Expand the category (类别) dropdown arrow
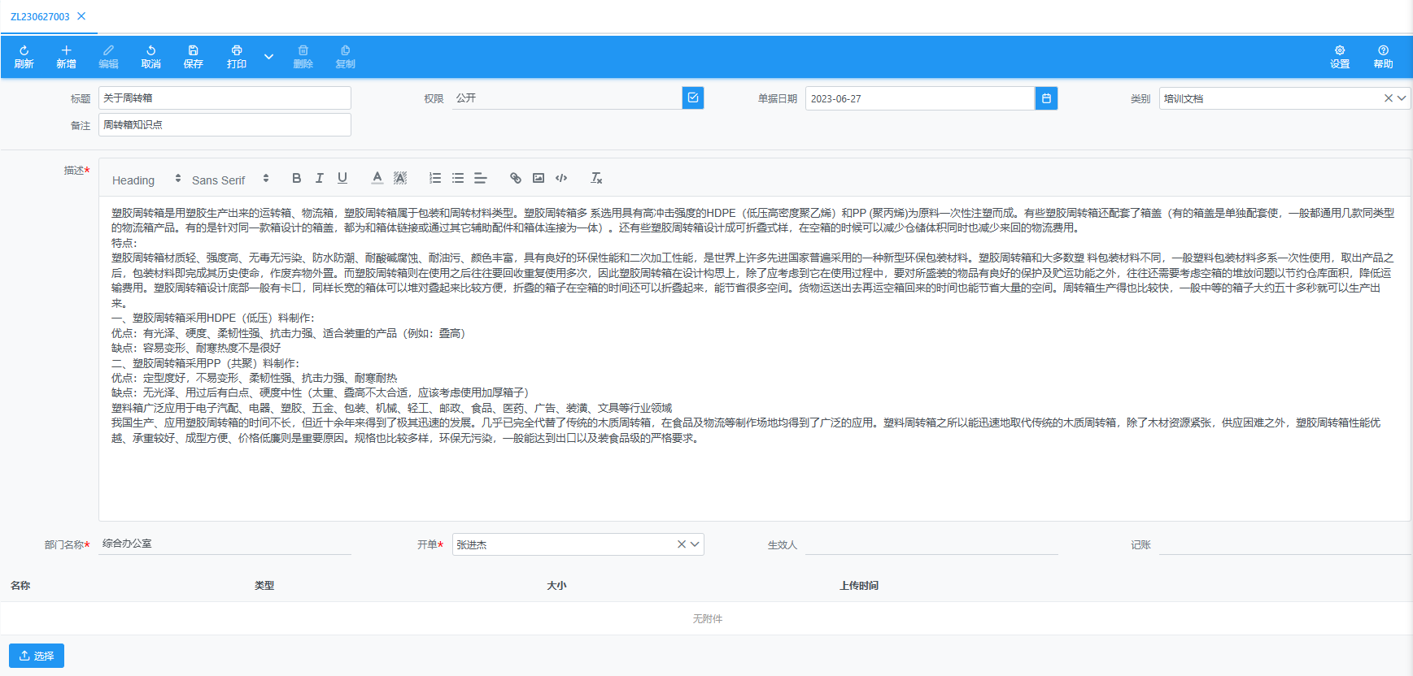This screenshot has width=1413, height=676. pyautogui.click(x=1402, y=98)
